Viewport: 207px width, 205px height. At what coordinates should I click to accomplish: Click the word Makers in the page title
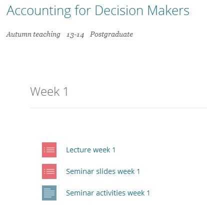(x=168, y=11)
